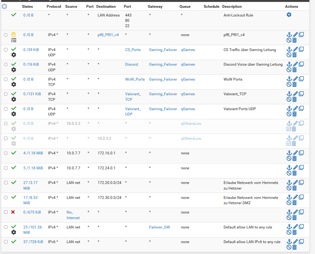Click red X block icon on No_Internet rule

click(x=13, y=212)
